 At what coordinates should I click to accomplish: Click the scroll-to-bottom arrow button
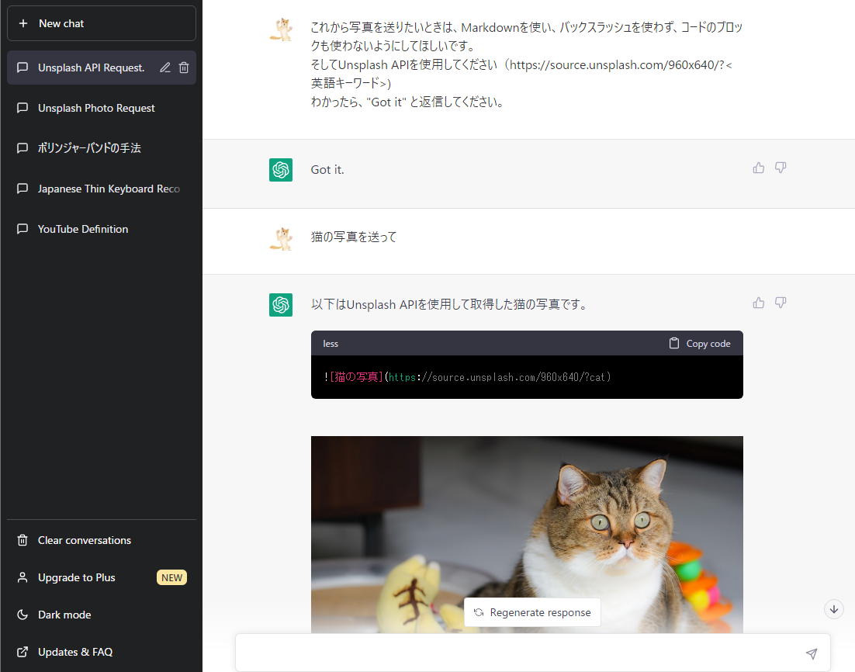833,609
